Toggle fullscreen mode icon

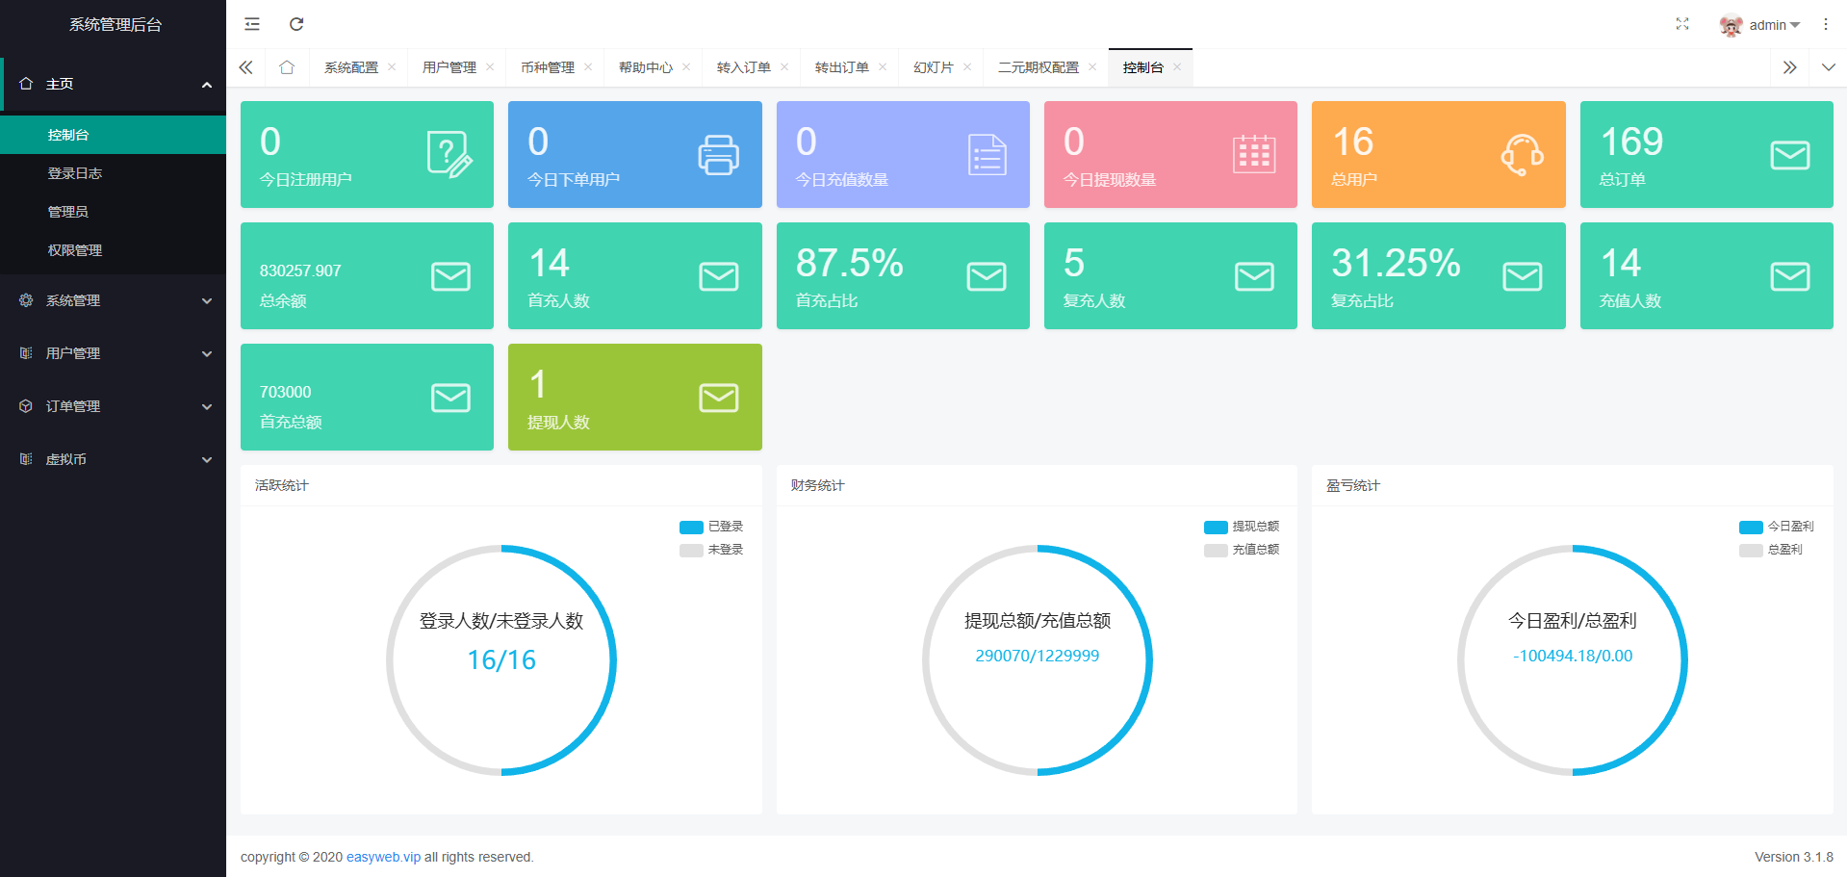coord(1681,24)
